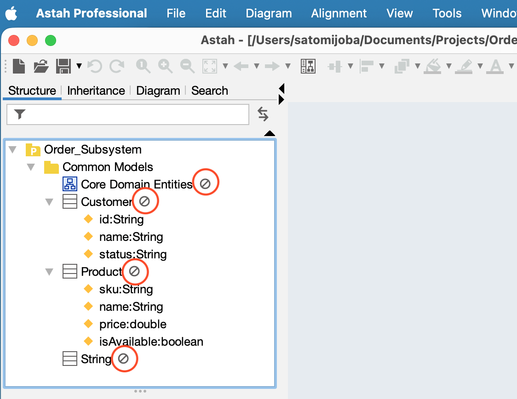Image resolution: width=517 pixels, height=399 pixels.
Task: Click the align left edges icon
Action: point(366,66)
